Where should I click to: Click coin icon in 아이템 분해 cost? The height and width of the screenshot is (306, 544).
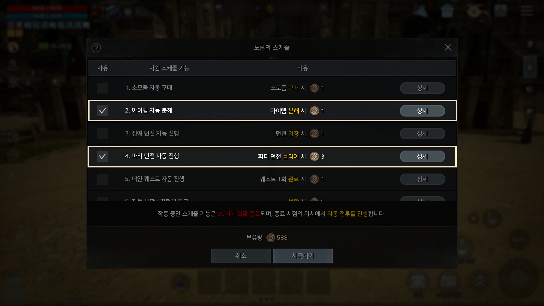pos(314,111)
